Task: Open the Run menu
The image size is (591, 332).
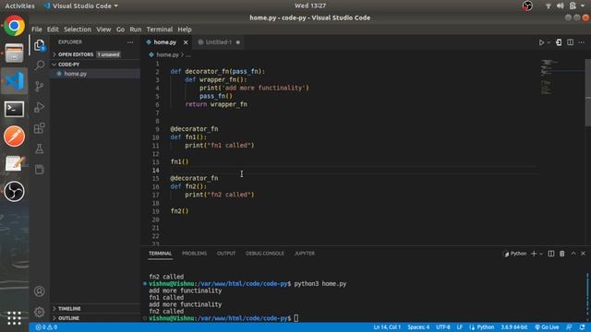Action: 136,30
